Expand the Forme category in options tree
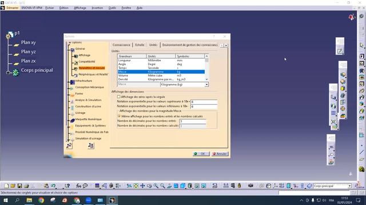Screen dimensions: 366x205 (69, 95)
